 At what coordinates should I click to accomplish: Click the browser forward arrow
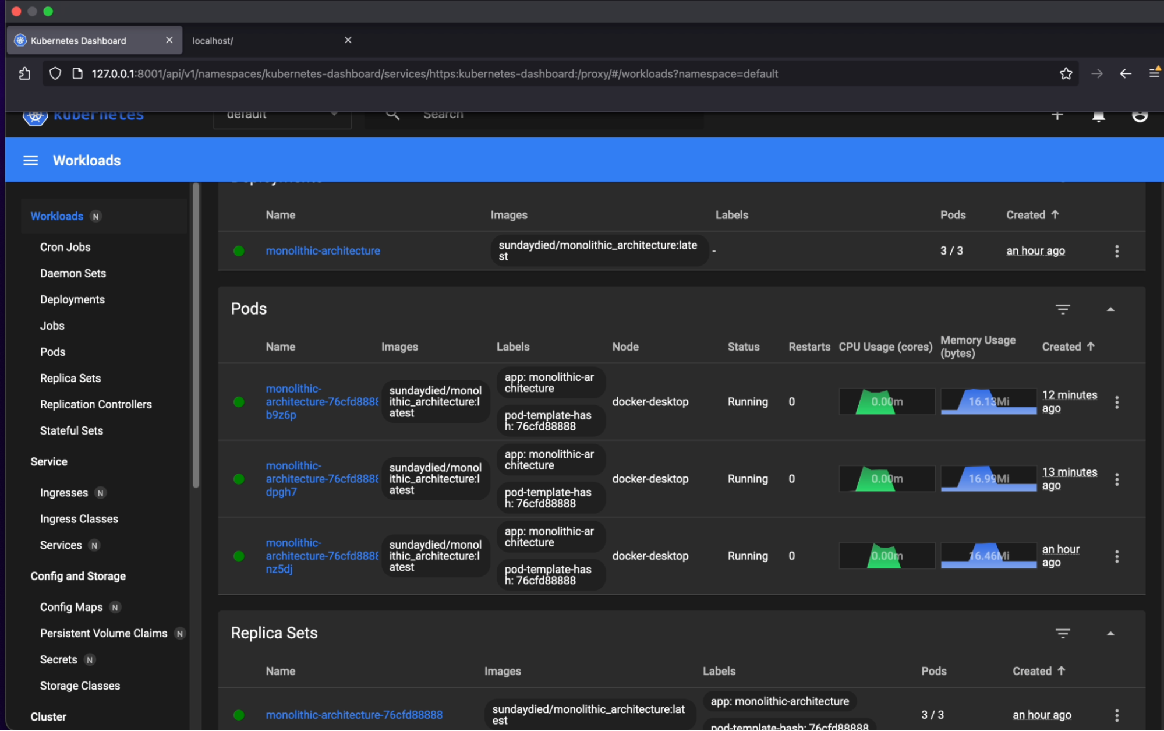(x=1097, y=73)
